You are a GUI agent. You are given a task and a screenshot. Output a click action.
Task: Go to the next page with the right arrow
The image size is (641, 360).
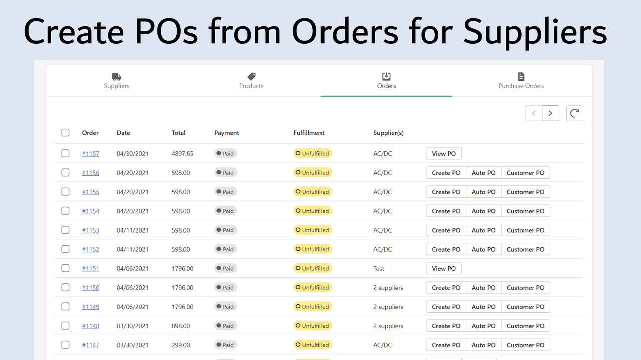click(550, 113)
